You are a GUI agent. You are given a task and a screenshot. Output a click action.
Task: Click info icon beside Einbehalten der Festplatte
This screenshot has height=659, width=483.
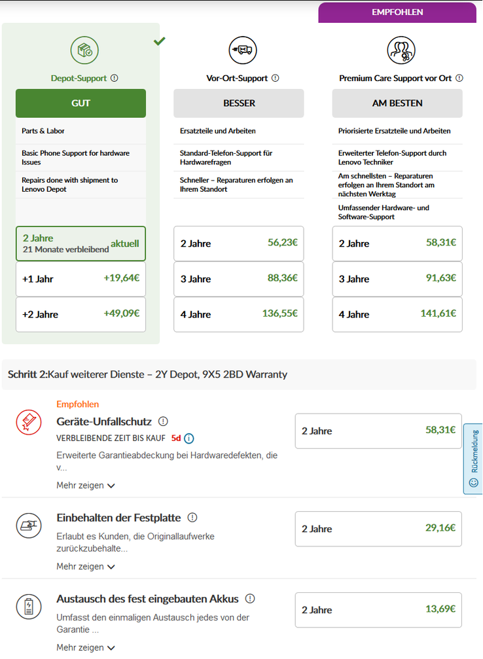coord(192,518)
